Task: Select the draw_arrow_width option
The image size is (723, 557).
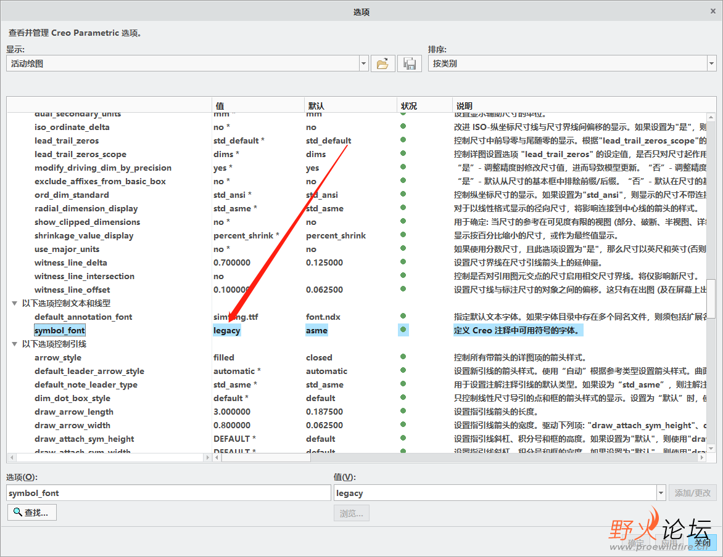Action: [x=72, y=425]
